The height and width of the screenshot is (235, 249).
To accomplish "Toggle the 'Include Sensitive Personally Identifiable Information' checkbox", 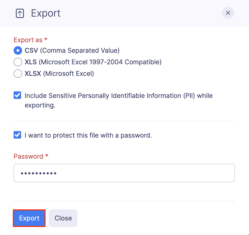I will click(x=17, y=95).
